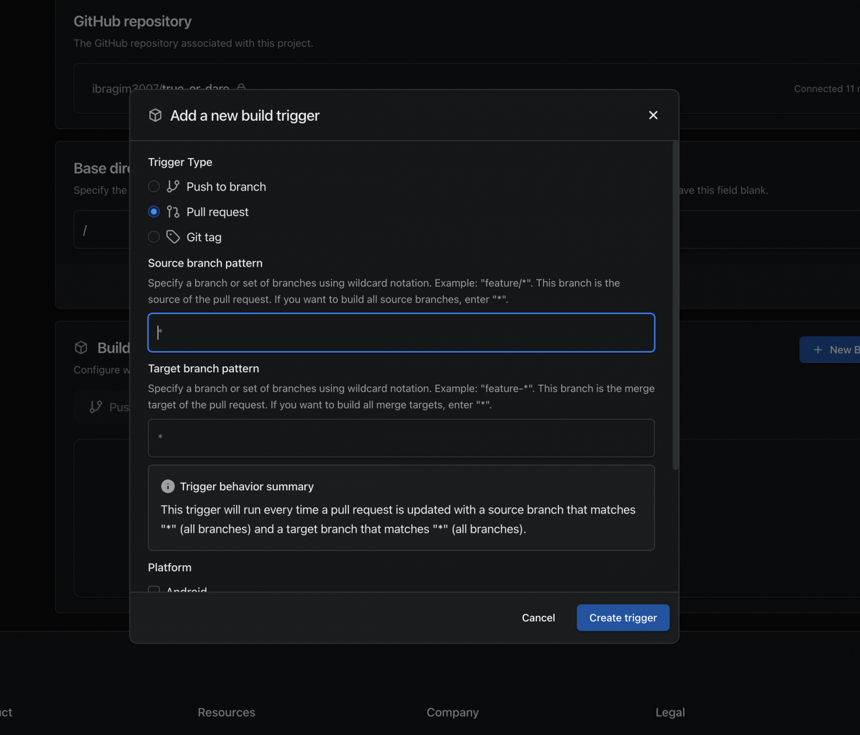Tick the Android platform checkbox
This screenshot has width=860, height=735.
tap(154, 590)
